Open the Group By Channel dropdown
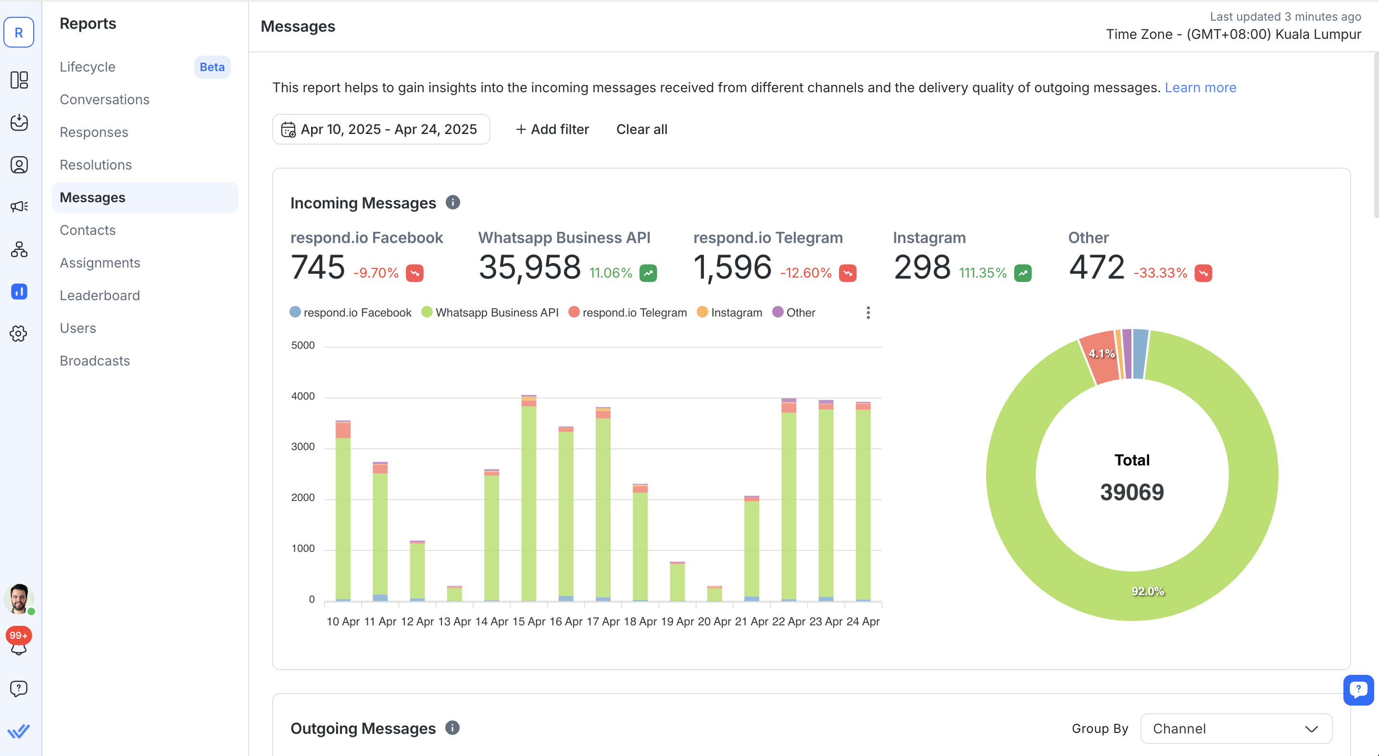Image resolution: width=1379 pixels, height=756 pixels. click(1236, 728)
